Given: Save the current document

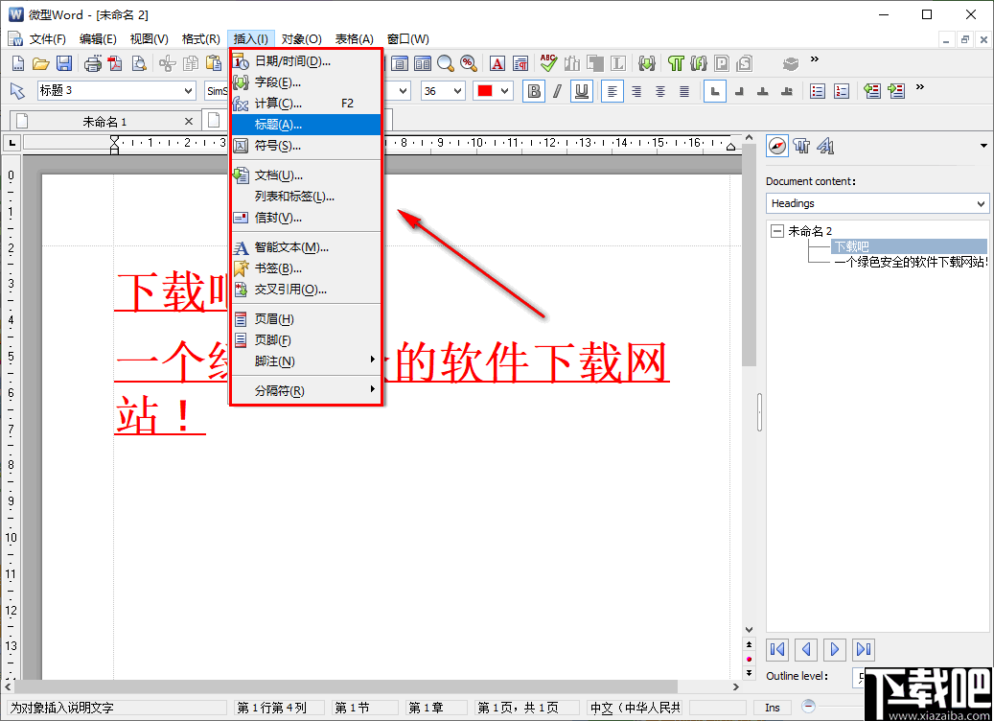Looking at the screenshot, I should (64, 62).
